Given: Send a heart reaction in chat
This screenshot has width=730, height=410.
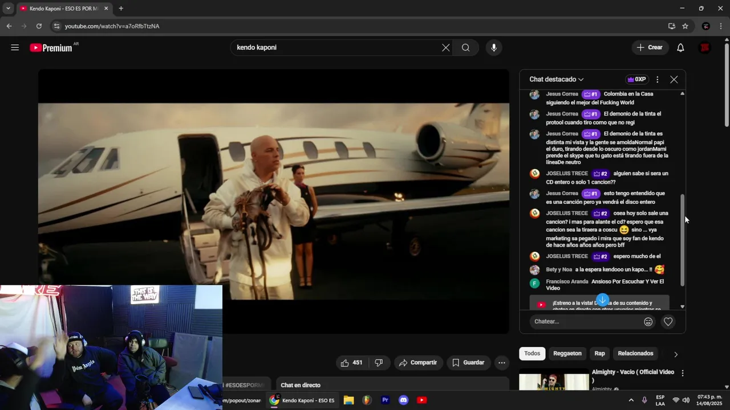Looking at the screenshot, I should point(668,322).
